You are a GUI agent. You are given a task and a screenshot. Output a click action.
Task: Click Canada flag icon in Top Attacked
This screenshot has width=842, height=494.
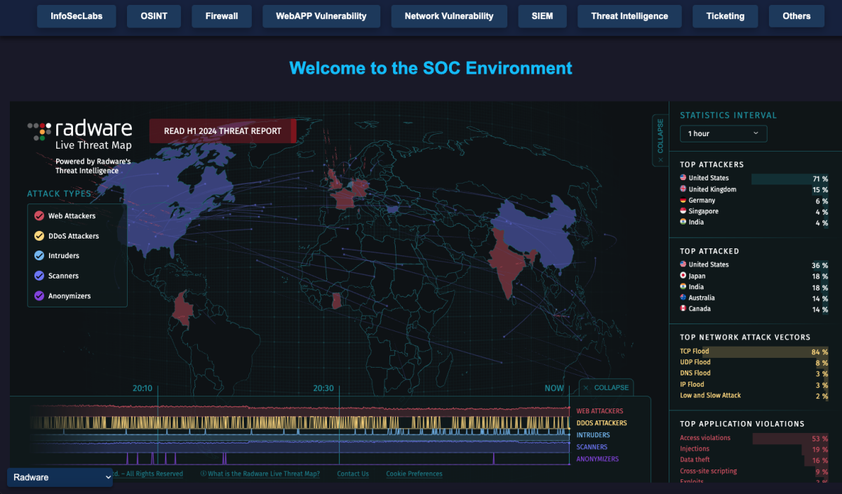pos(683,309)
